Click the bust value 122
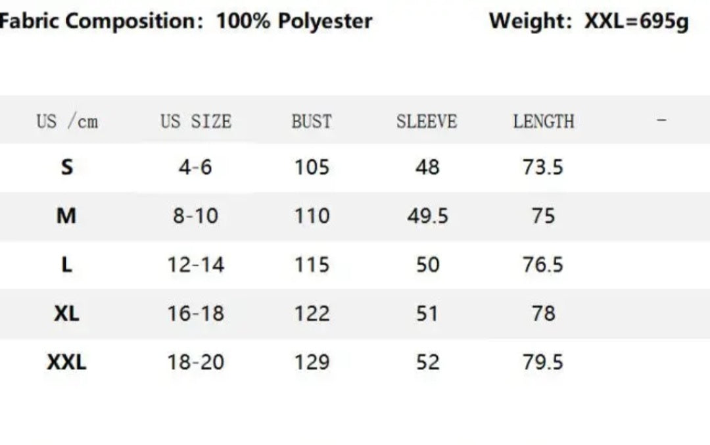This screenshot has width=710, height=445. [x=312, y=314]
